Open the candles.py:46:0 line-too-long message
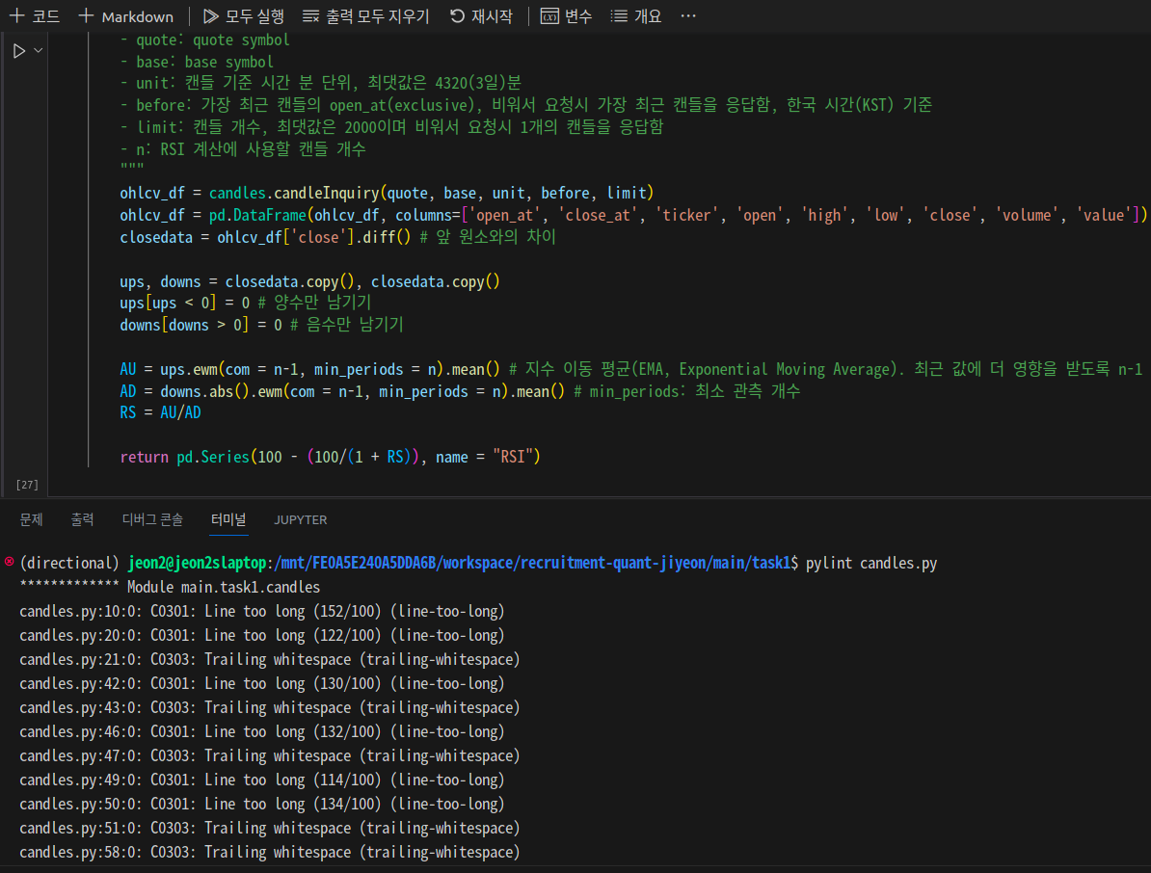The image size is (1151, 873). [x=262, y=731]
